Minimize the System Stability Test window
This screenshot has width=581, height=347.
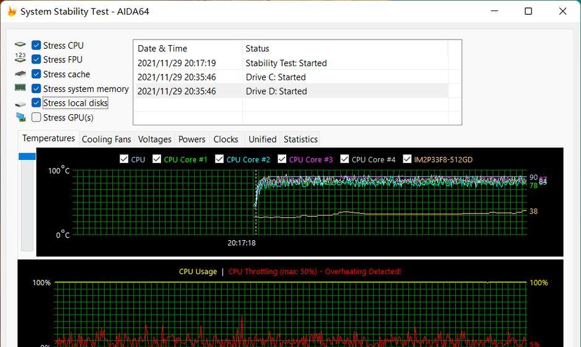pyautogui.click(x=494, y=11)
